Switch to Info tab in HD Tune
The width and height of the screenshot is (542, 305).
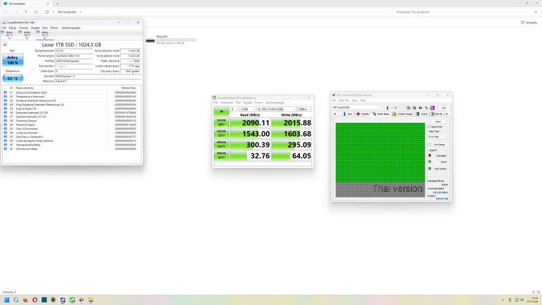347,114
